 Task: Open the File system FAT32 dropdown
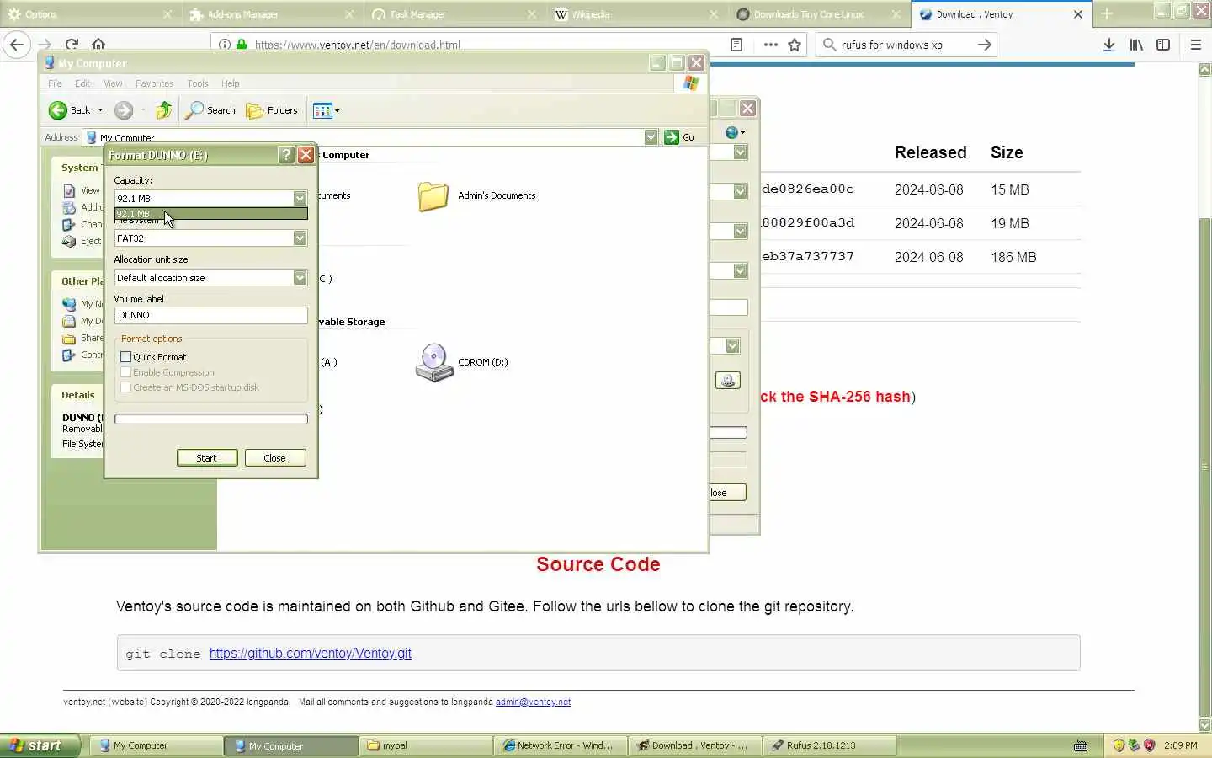point(300,238)
